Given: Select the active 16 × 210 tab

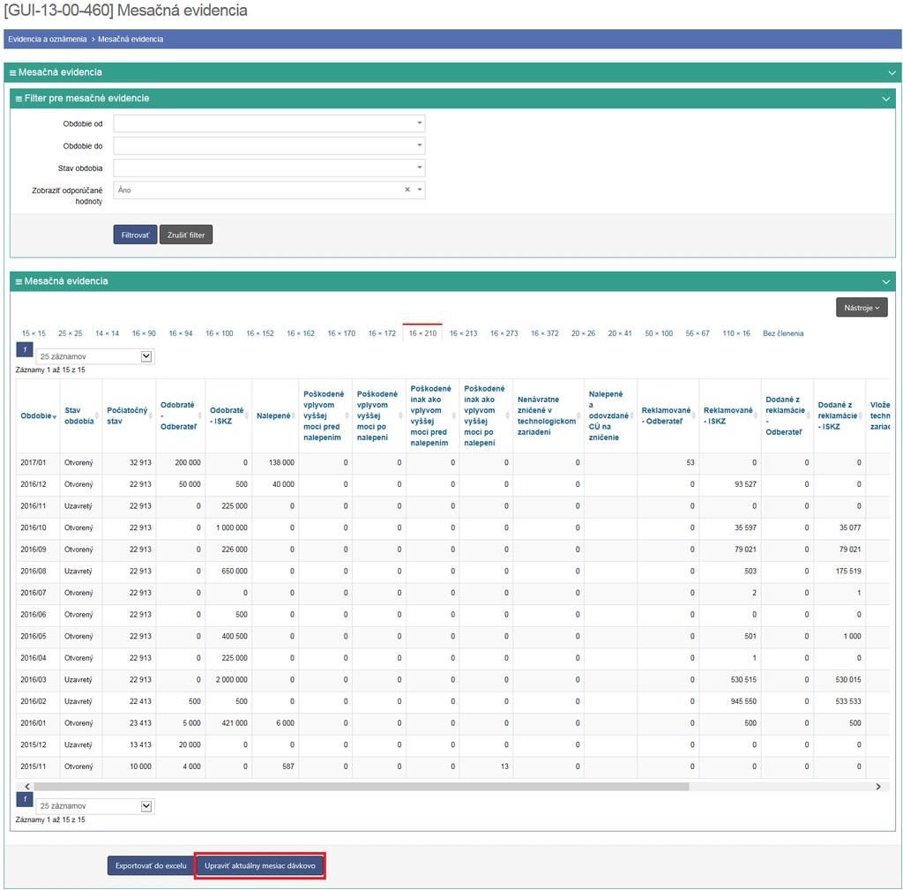Looking at the screenshot, I should point(422,333).
